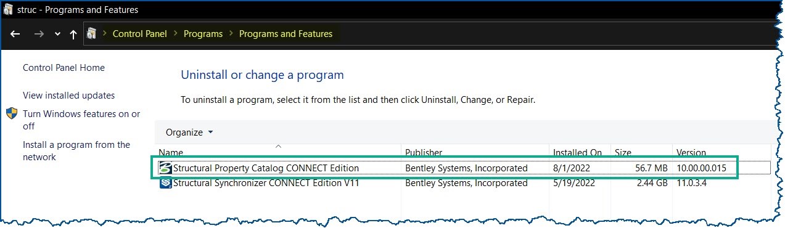
Task: Open the Organize dropdown menu
Action: tap(189, 132)
